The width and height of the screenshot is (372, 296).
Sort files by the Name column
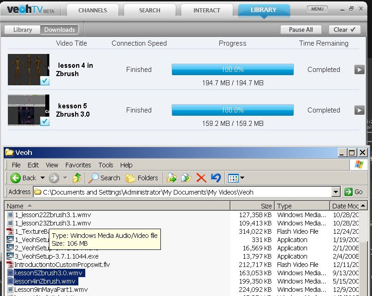(x=118, y=206)
